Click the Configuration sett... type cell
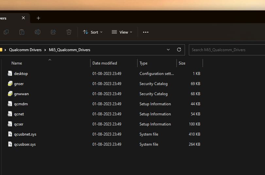The image size is (265, 175). (157, 74)
